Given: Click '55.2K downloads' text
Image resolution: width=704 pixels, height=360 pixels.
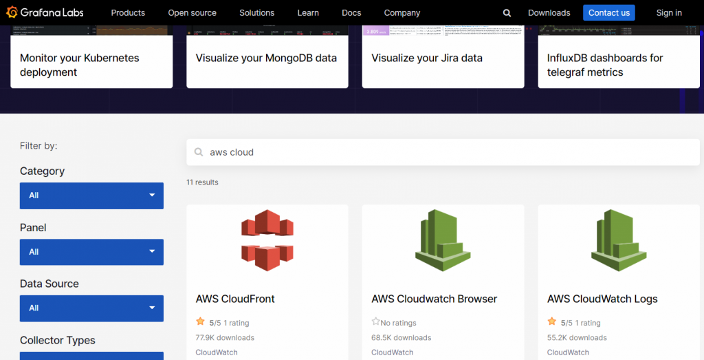Looking at the screenshot, I should tap(577, 337).
